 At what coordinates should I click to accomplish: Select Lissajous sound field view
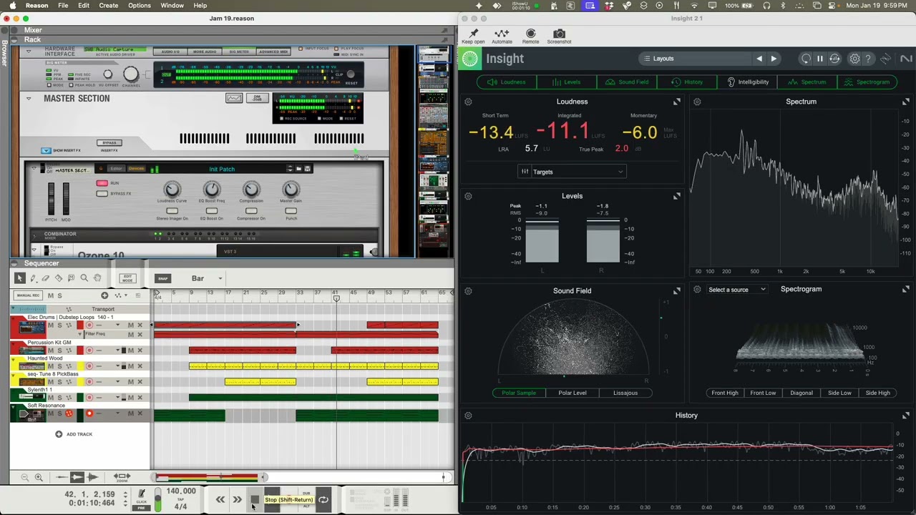pyautogui.click(x=625, y=393)
